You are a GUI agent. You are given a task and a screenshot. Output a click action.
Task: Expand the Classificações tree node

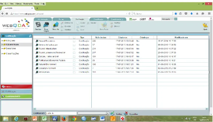2,53
